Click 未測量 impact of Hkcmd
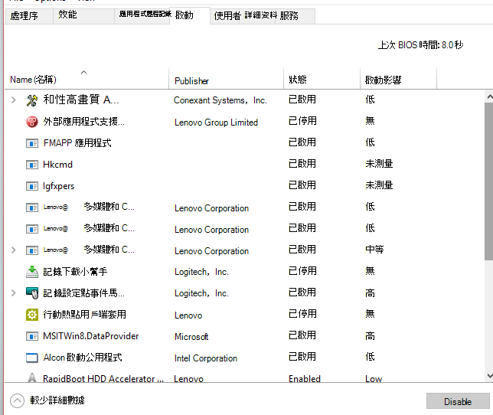The height and width of the screenshot is (415, 493). [x=379, y=164]
